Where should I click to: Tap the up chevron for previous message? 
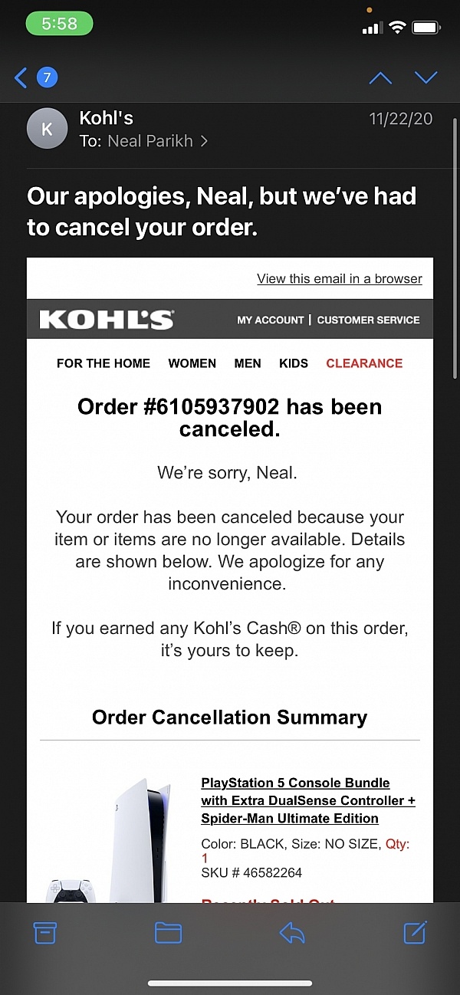(380, 77)
